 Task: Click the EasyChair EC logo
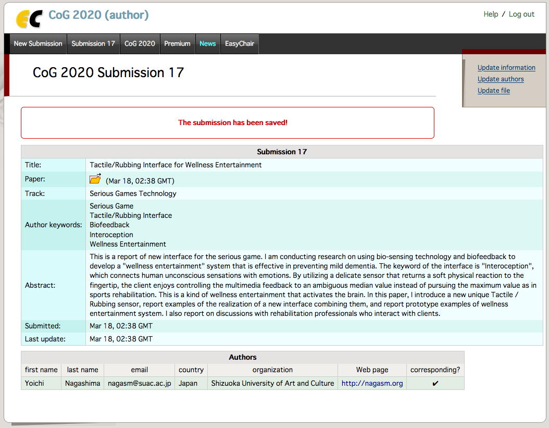(29, 18)
